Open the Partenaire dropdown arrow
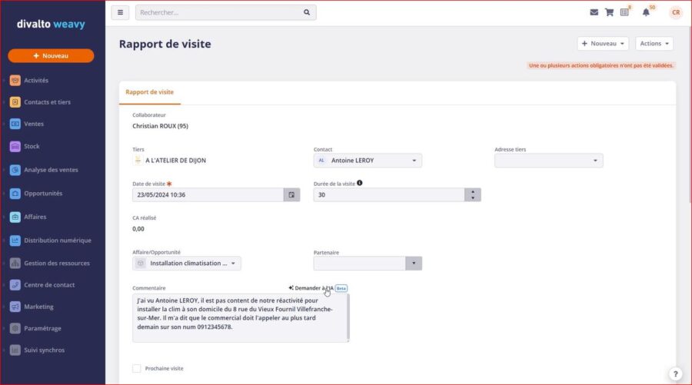This screenshot has width=692, height=385. pyautogui.click(x=414, y=263)
